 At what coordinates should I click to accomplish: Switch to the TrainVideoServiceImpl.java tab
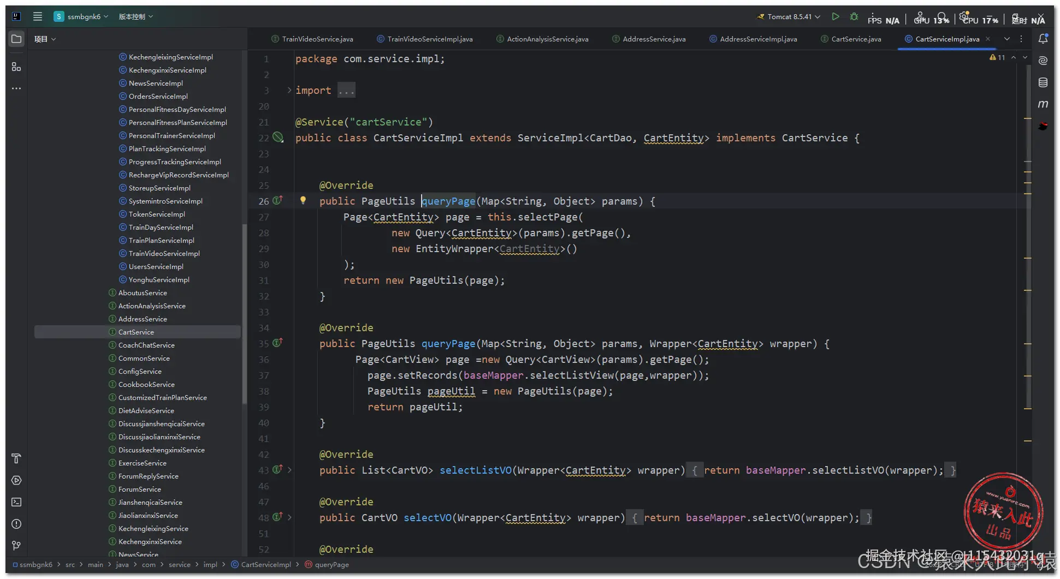425,39
